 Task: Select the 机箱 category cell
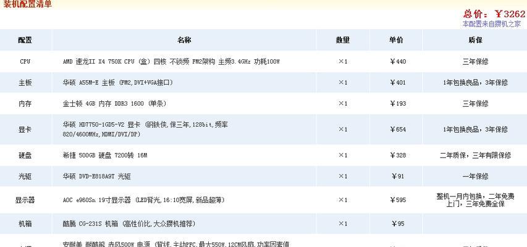25,224
